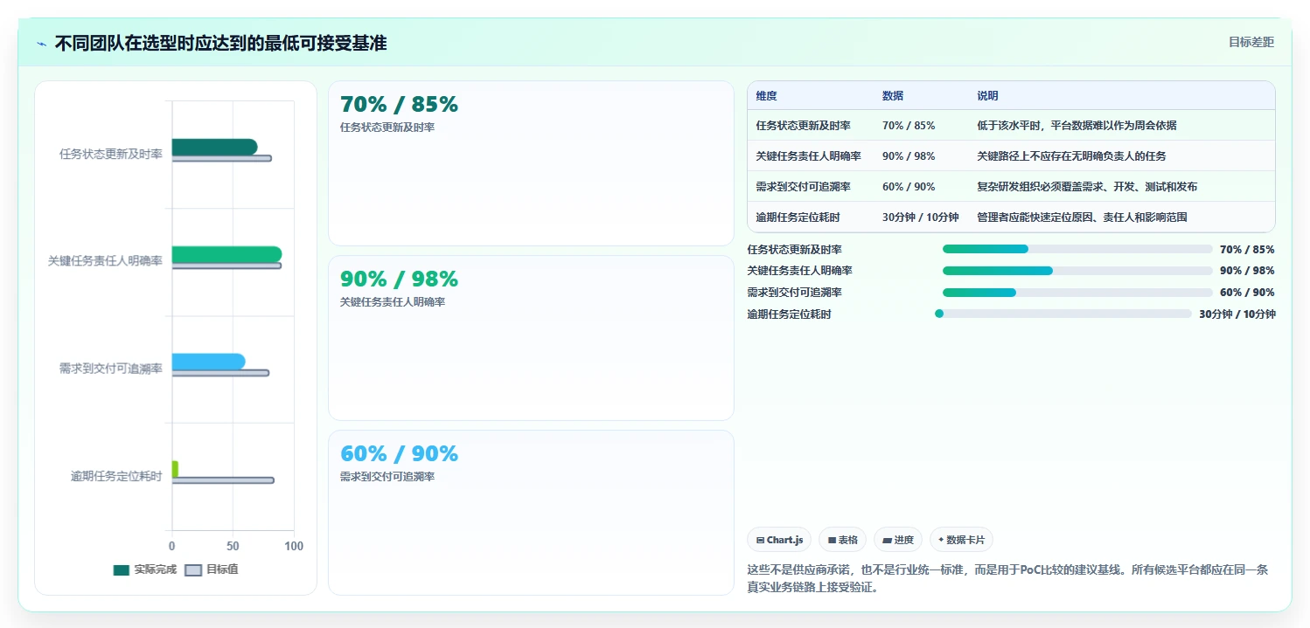Viewport: 1310px width, 628px height.
Task: Click the 逾期任务定位耗时 axis label in the chart
Action: [x=116, y=476]
